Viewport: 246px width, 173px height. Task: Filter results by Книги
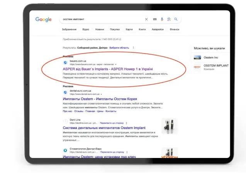point(142,29)
